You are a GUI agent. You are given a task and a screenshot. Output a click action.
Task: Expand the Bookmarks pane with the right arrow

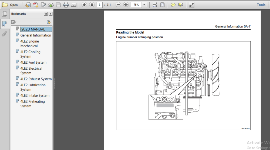(x=50, y=14)
